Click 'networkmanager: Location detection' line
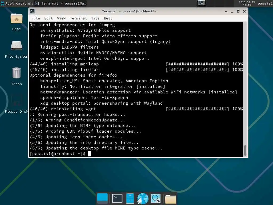273x205 pixels. click(139, 92)
